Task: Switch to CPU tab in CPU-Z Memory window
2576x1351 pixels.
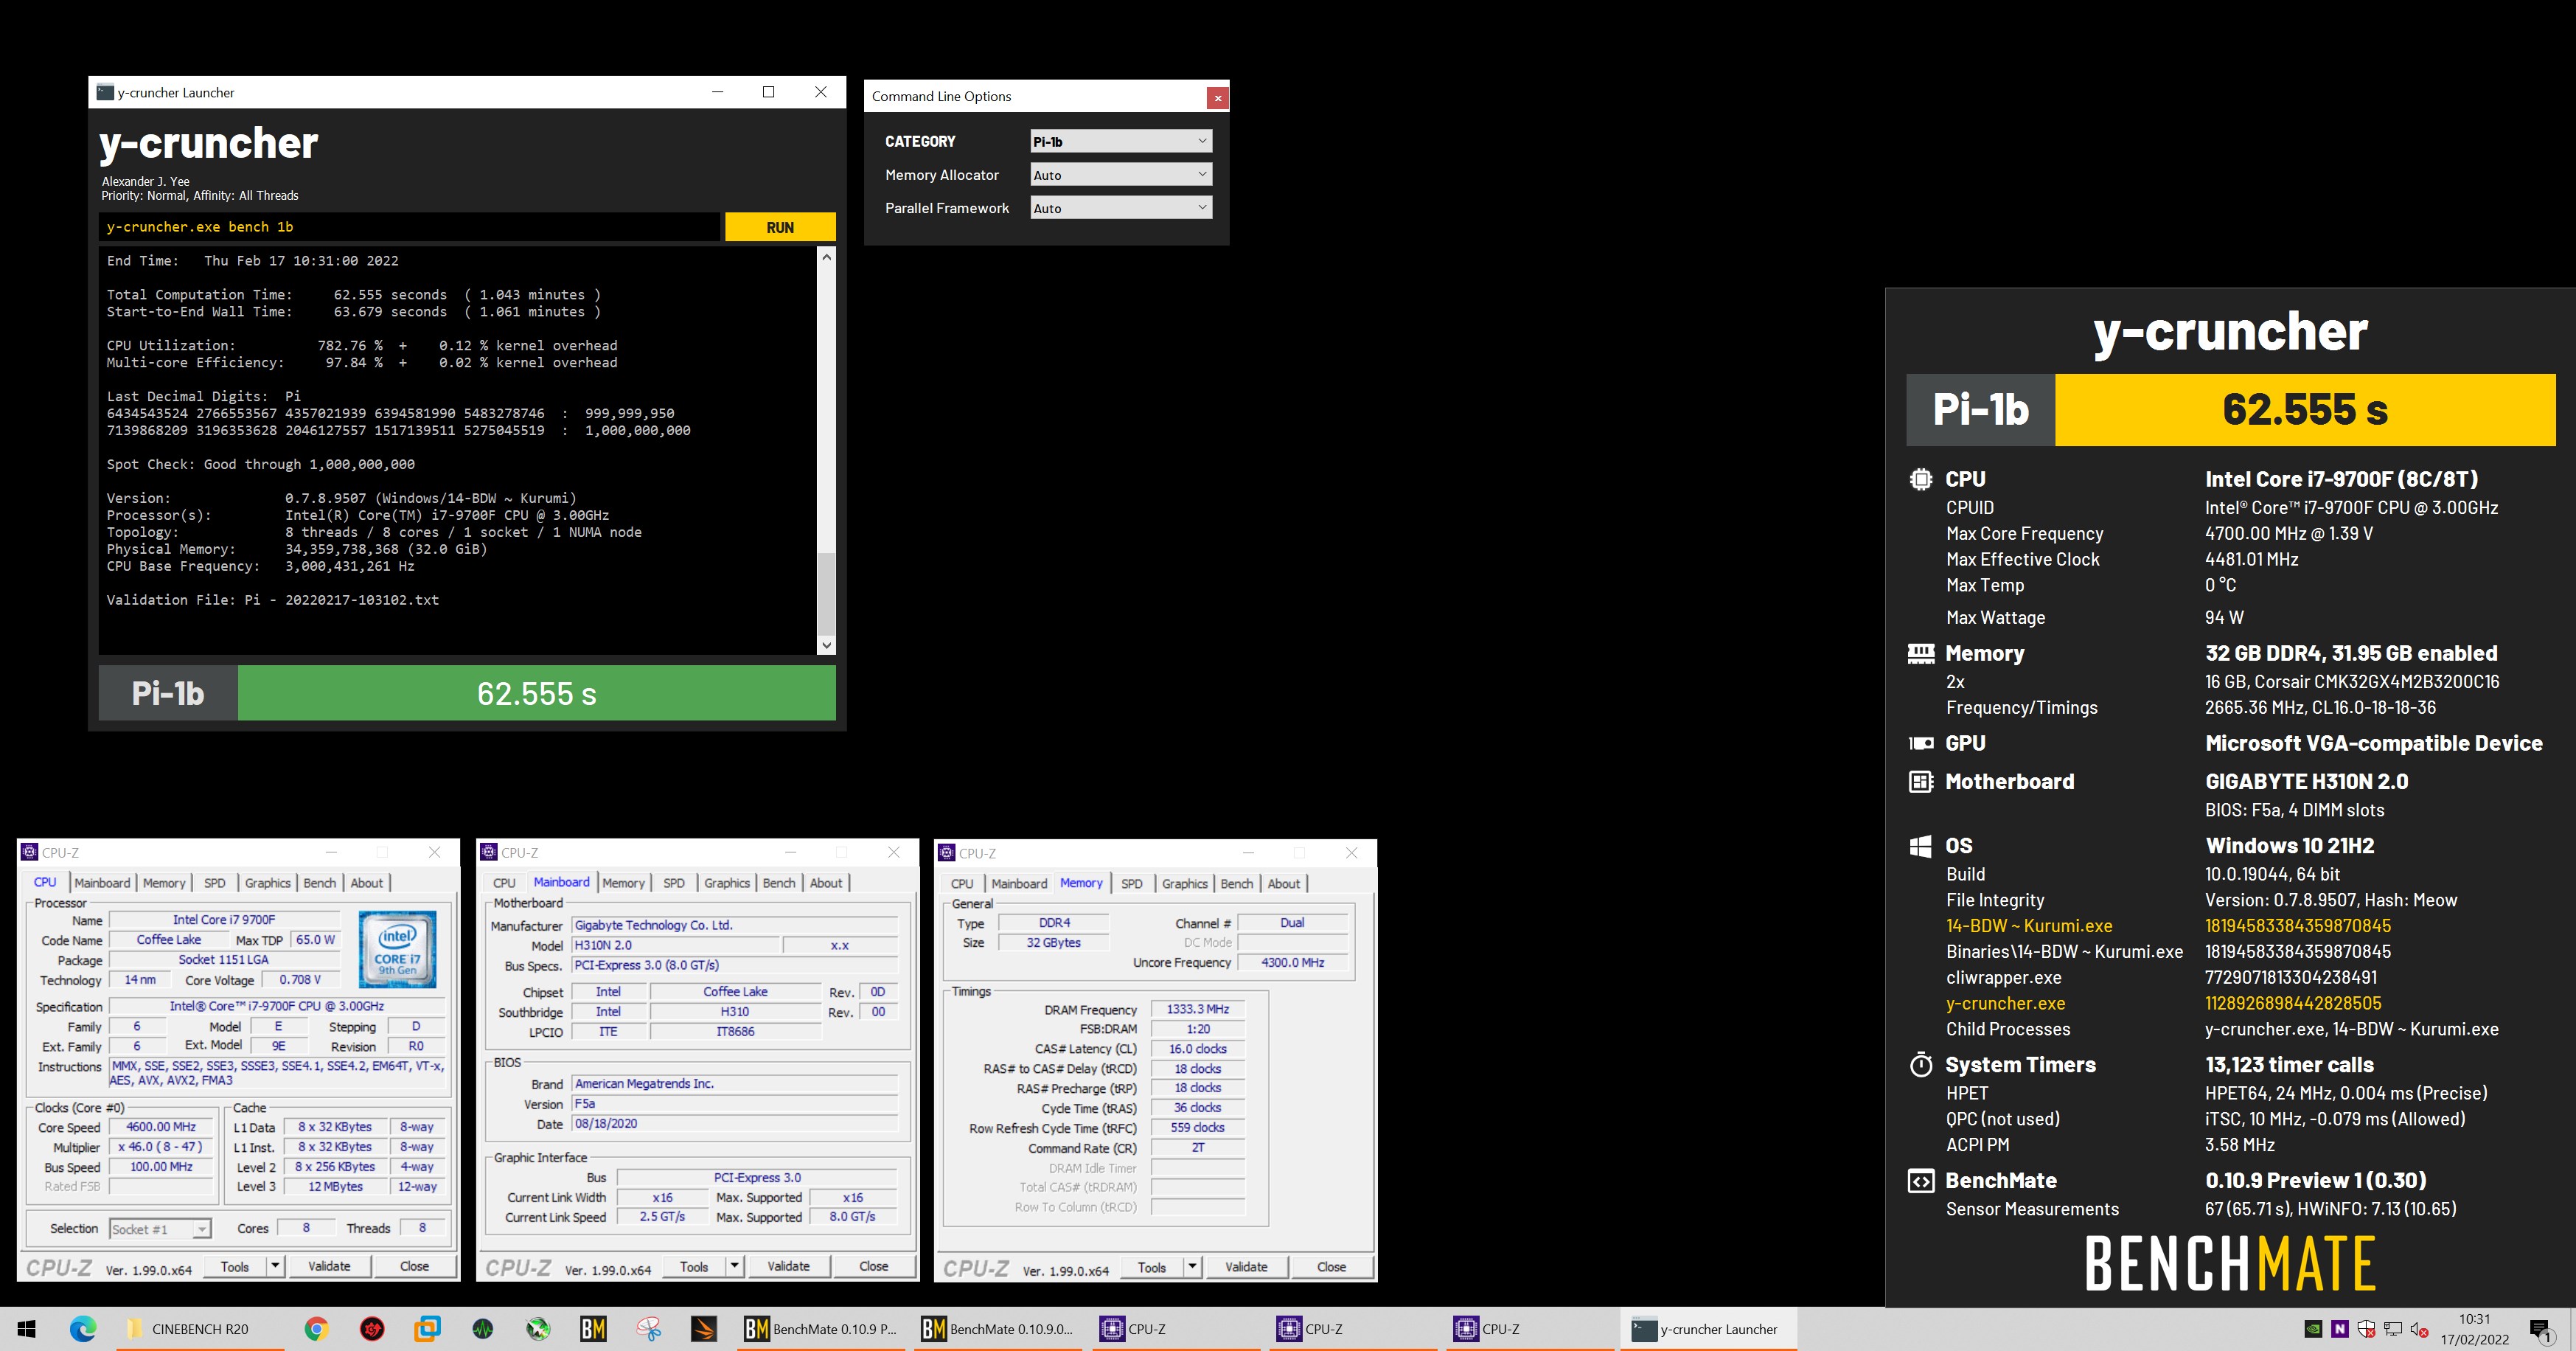Action: pyautogui.click(x=962, y=884)
